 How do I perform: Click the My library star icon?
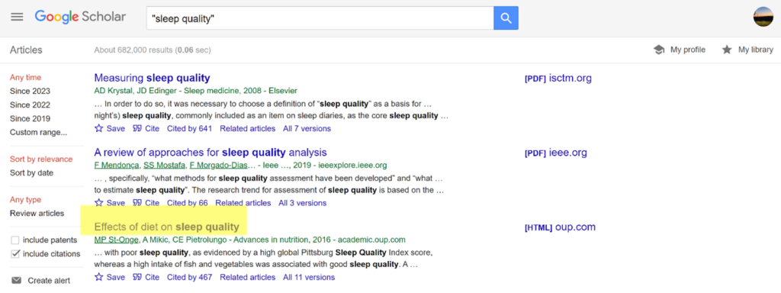727,50
